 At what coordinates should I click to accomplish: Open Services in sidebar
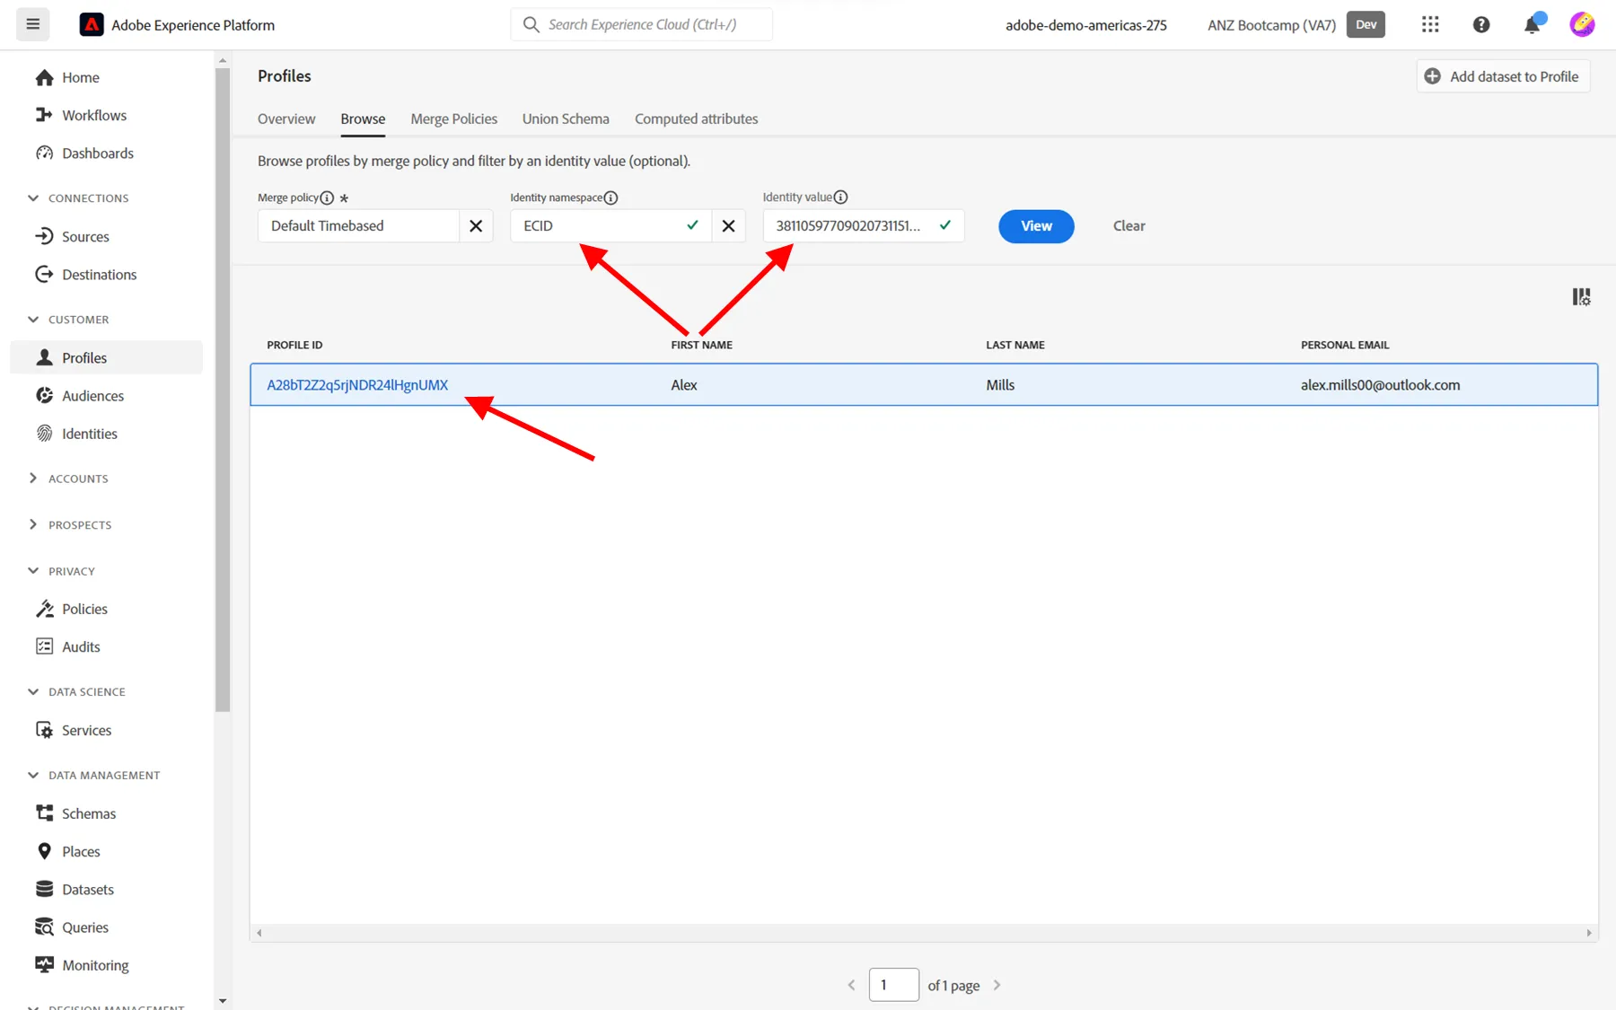coord(86,730)
